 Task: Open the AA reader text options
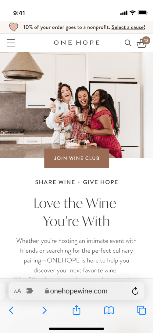pyautogui.click(x=18, y=291)
